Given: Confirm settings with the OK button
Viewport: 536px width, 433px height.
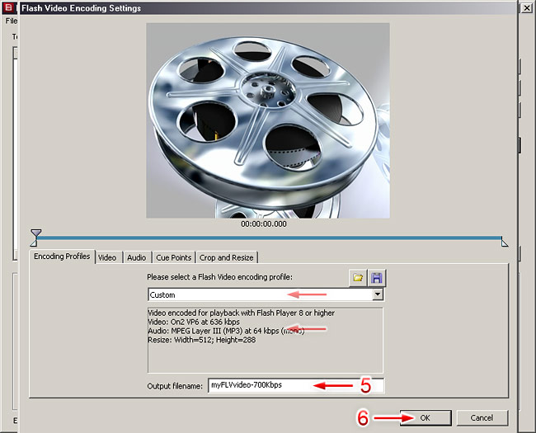Looking at the screenshot, I should tap(426, 417).
